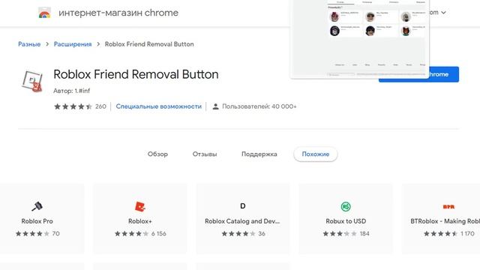Go to the Расширения breadcrumb link
Viewport: 480px width, 270px height.
(x=73, y=44)
